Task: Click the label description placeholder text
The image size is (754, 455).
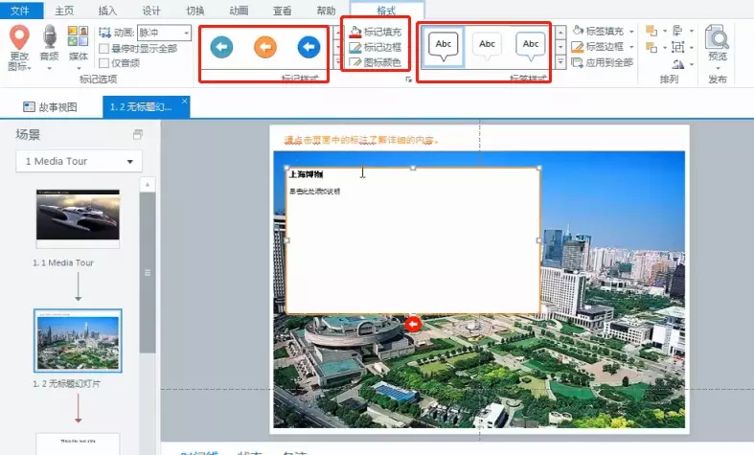Action: coord(314,191)
